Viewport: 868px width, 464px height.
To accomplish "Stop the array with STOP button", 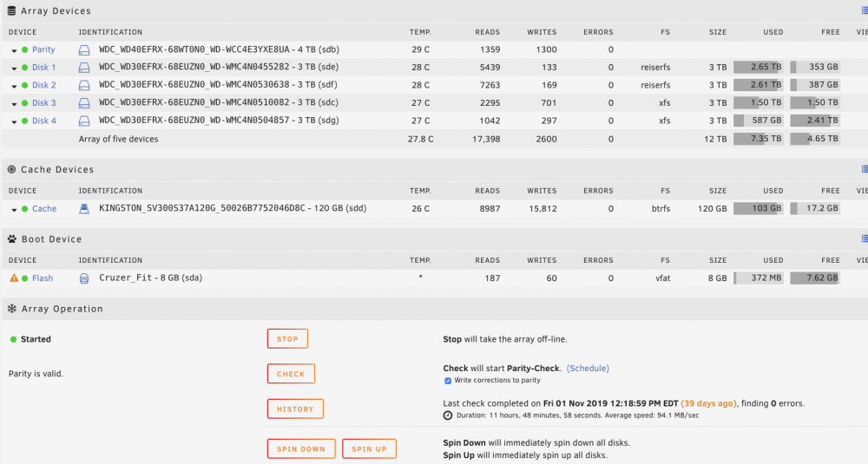I will [287, 339].
